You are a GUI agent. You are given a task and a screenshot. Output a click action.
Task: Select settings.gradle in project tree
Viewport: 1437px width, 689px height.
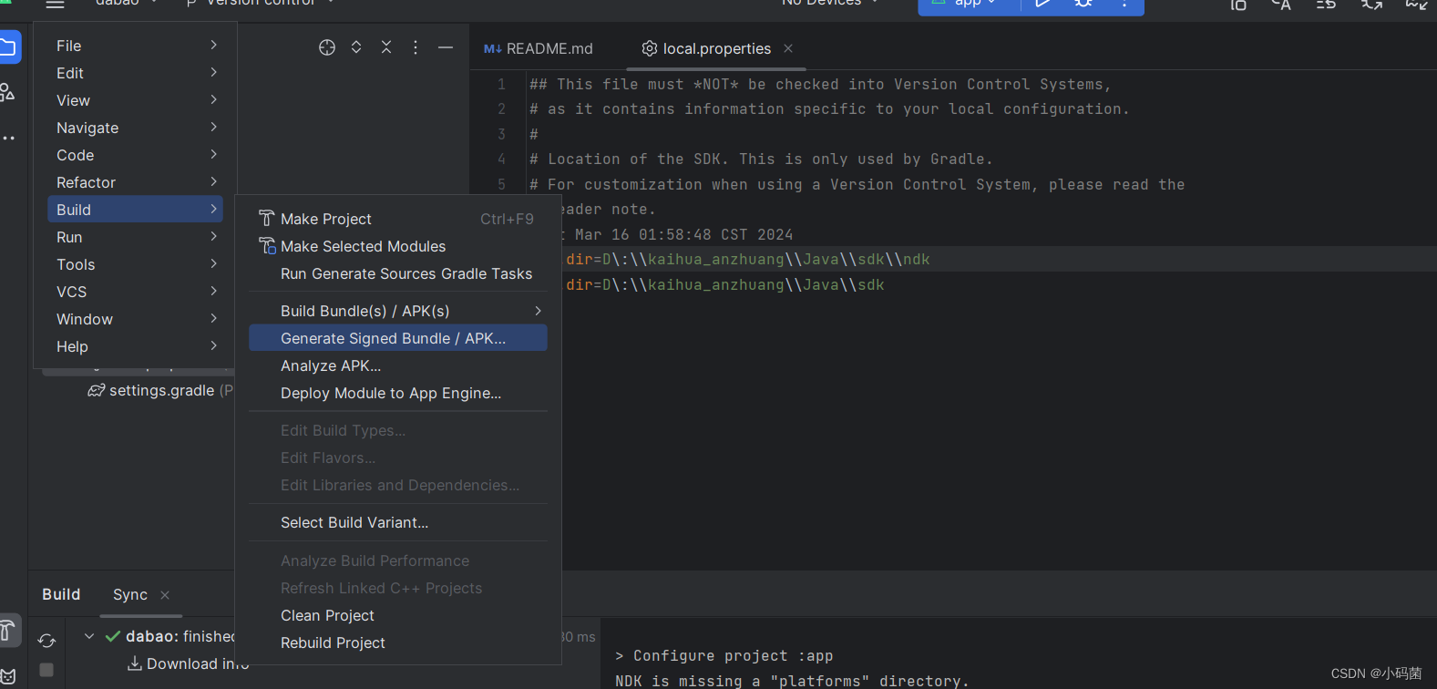(160, 390)
